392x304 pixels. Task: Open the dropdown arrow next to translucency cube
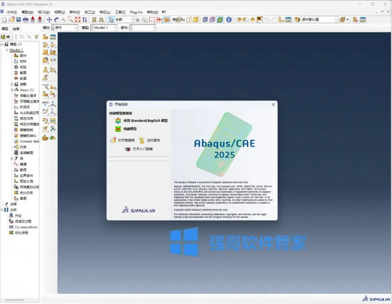click(x=347, y=20)
